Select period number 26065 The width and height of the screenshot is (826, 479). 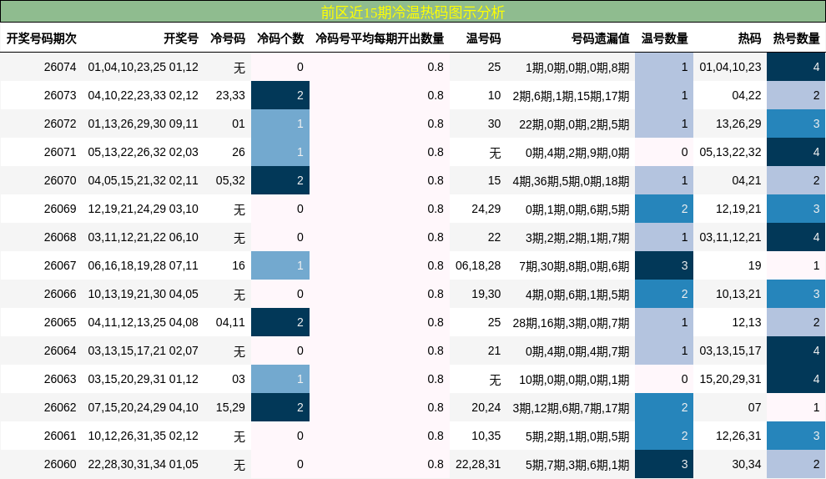click(x=60, y=322)
